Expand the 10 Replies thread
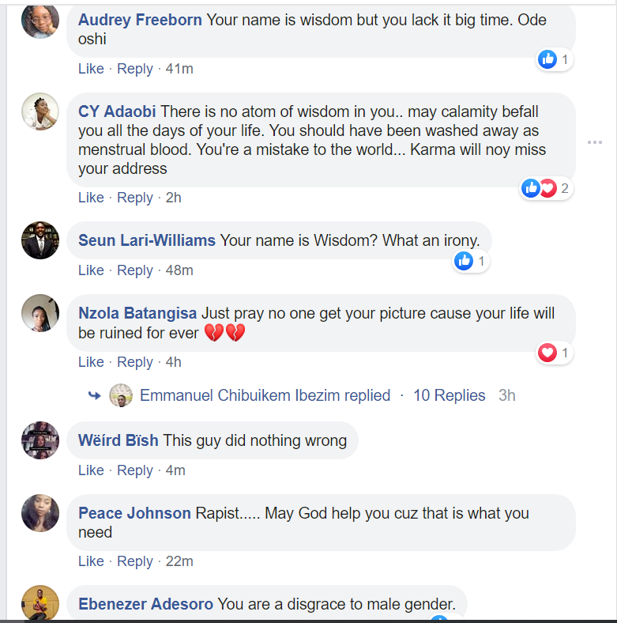Viewport: 617px width, 623px height. pyautogui.click(x=450, y=395)
